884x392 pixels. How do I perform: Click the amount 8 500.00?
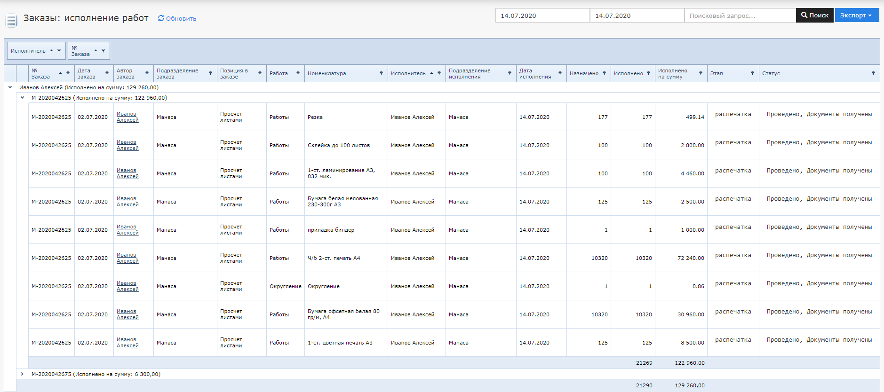tap(693, 343)
